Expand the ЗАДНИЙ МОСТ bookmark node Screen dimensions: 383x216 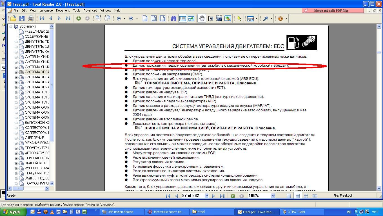point(16,163)
